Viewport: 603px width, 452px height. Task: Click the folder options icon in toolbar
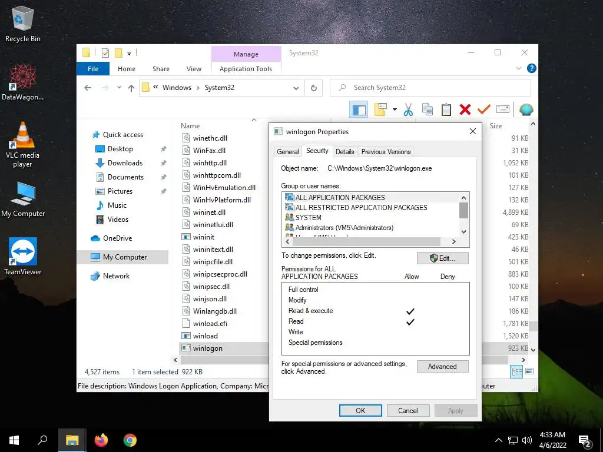(380, 109)
